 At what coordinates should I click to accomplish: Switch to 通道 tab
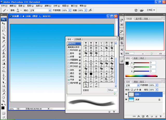[136, 82]
